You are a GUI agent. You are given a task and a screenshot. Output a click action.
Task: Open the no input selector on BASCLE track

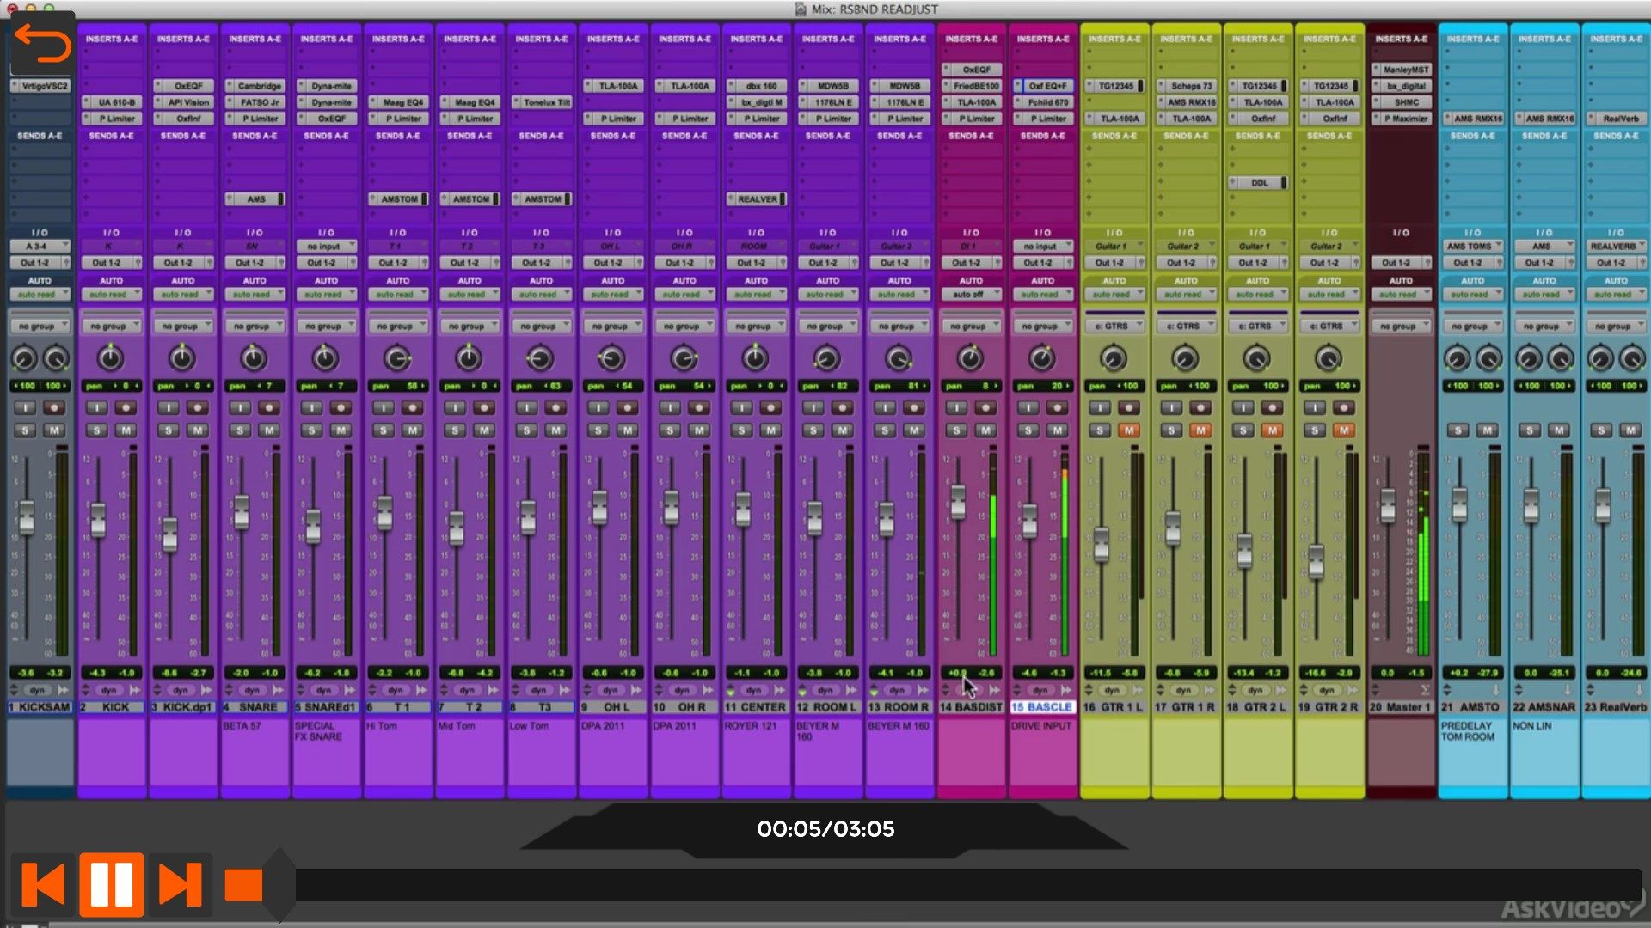(1042, 247)
